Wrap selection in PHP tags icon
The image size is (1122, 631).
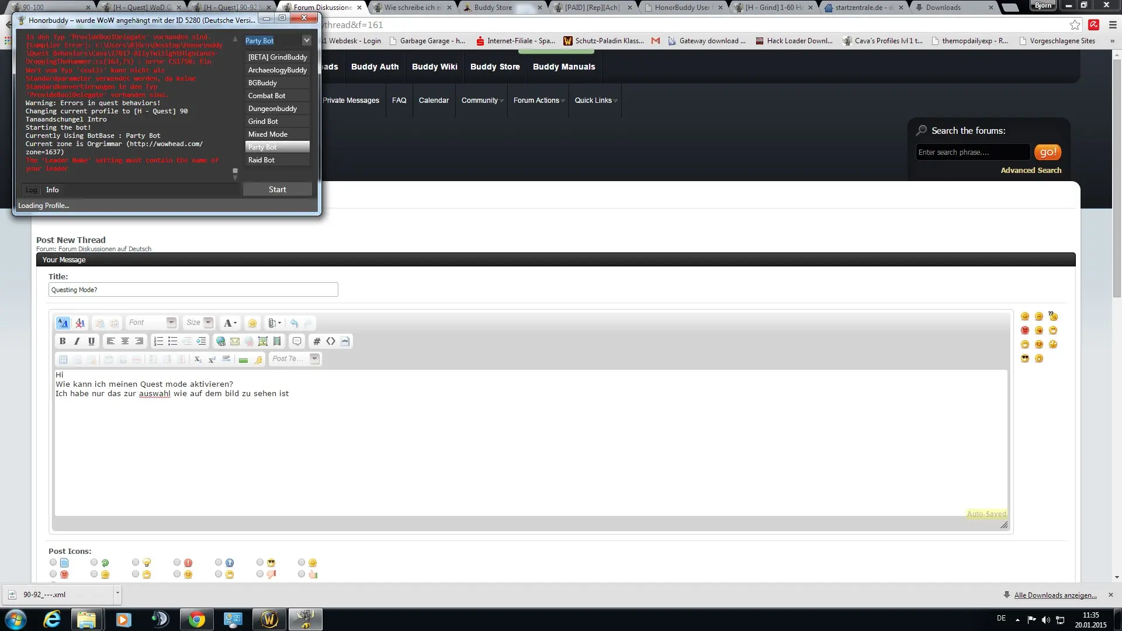click(x=345, y=341)
